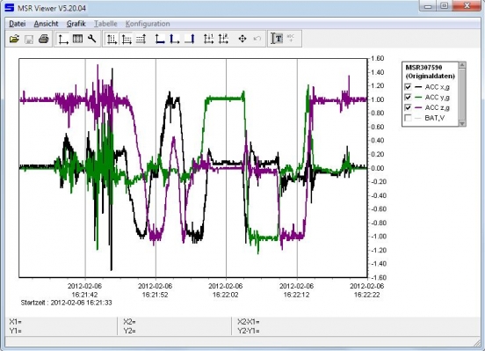
Task: Click the 16:22:02 time axis marker
Action: tap(226, 290)
